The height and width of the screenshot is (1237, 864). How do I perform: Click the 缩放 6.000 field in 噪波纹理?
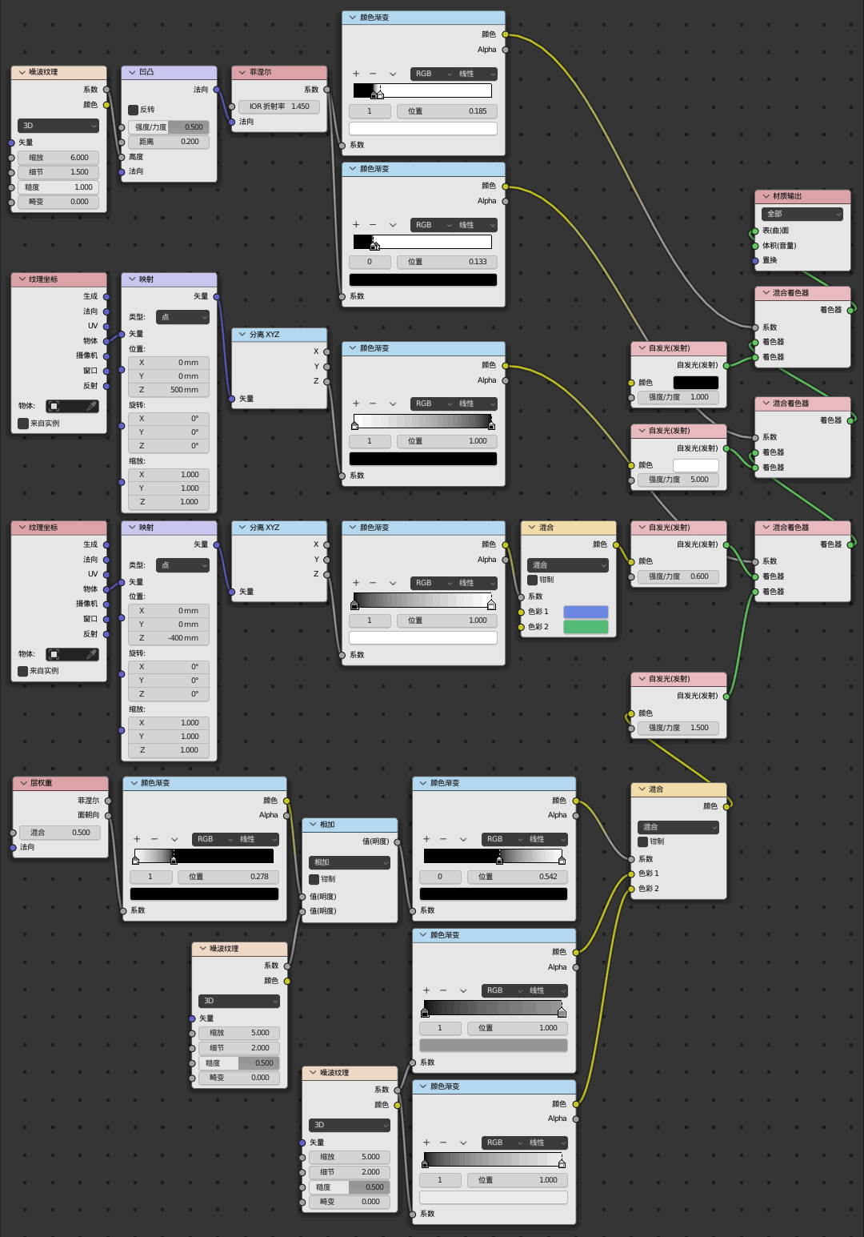[58, 158]
